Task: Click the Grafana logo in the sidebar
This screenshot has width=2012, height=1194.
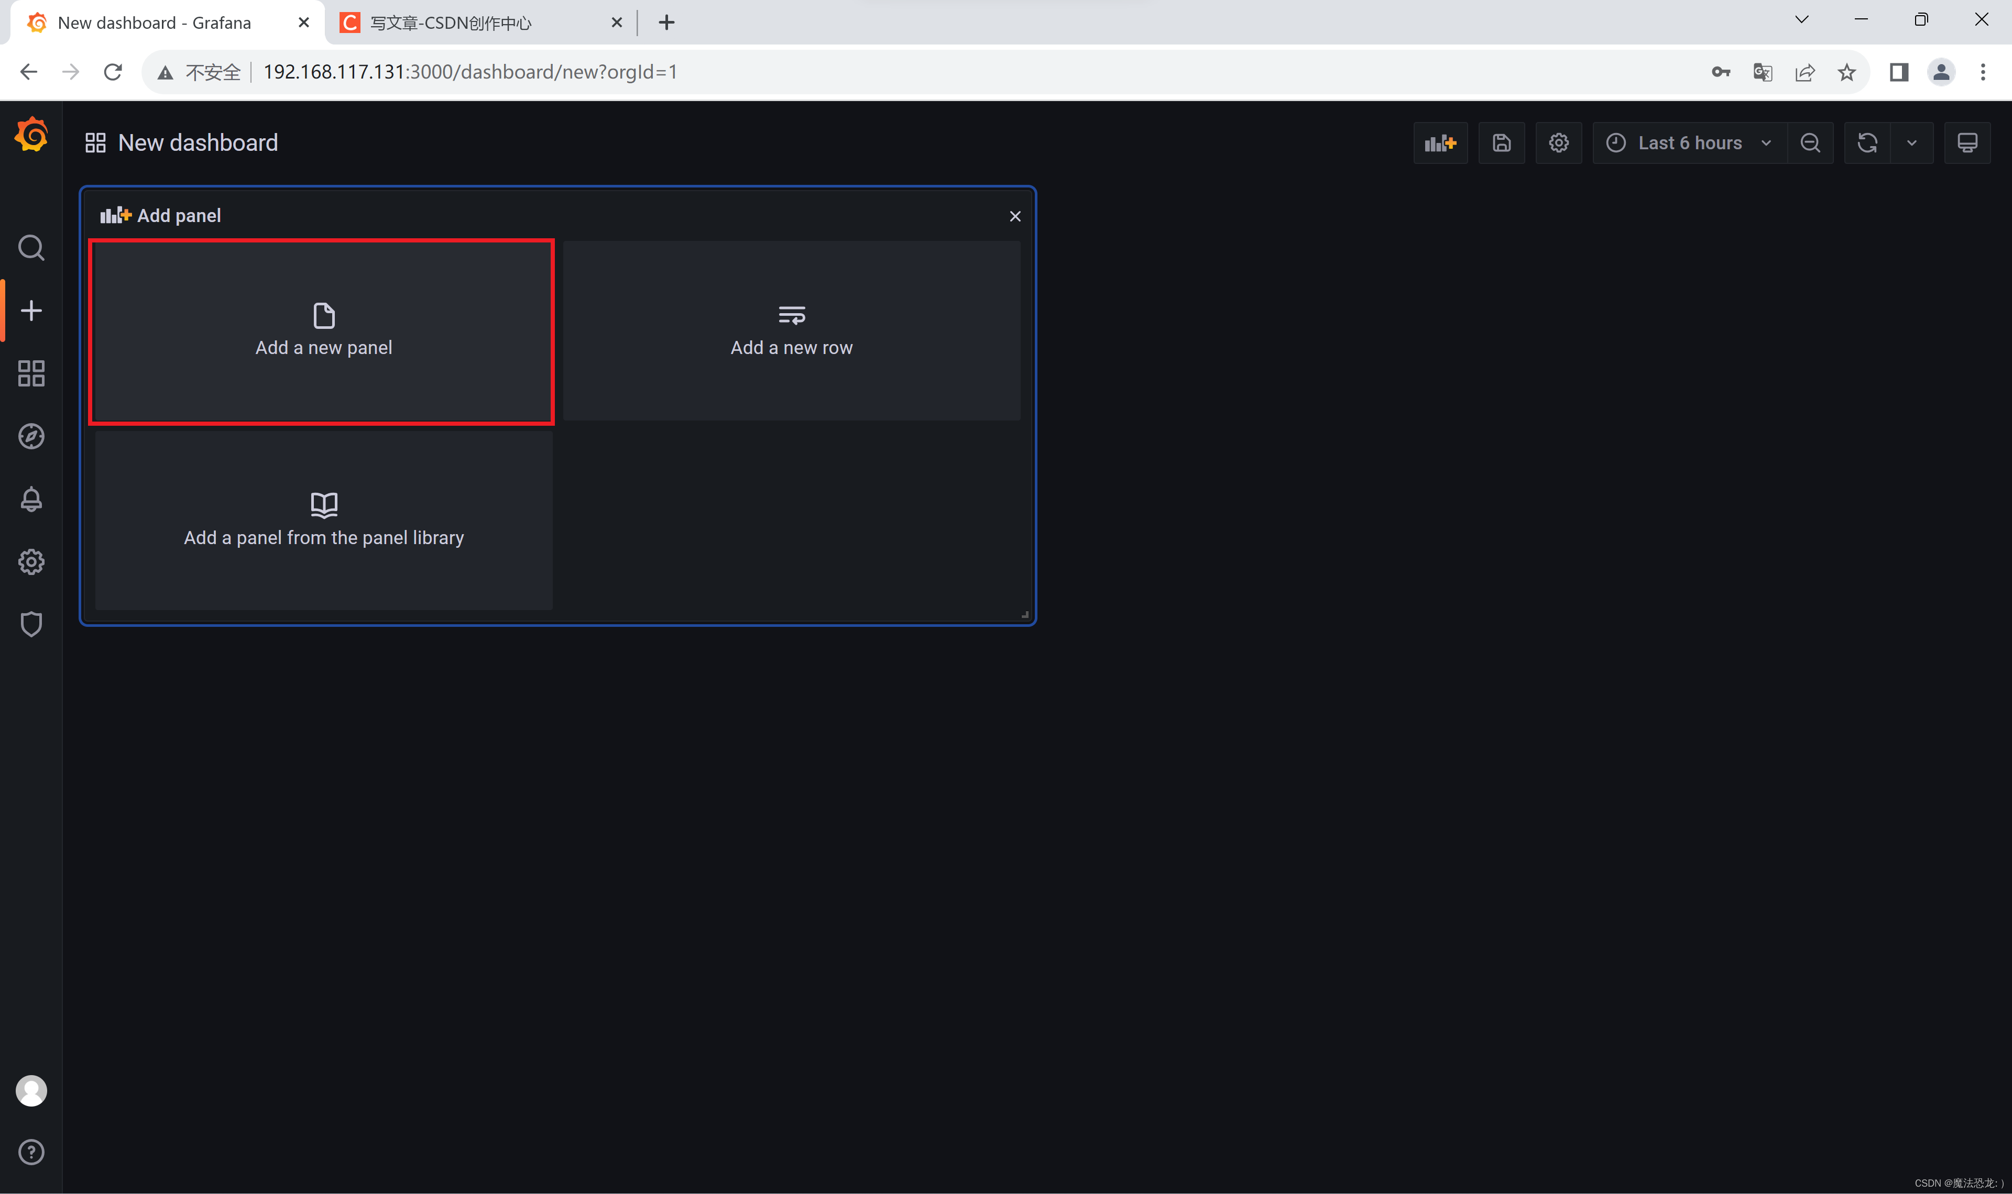Action: click(x=31, y=135)
